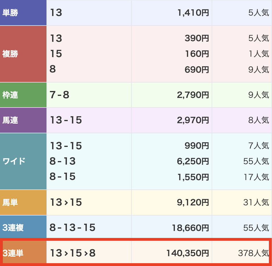Click the green 枠連 label cell
Image resolution: width=272 pixels, height=266 pixels.
[x=10, y=95]
